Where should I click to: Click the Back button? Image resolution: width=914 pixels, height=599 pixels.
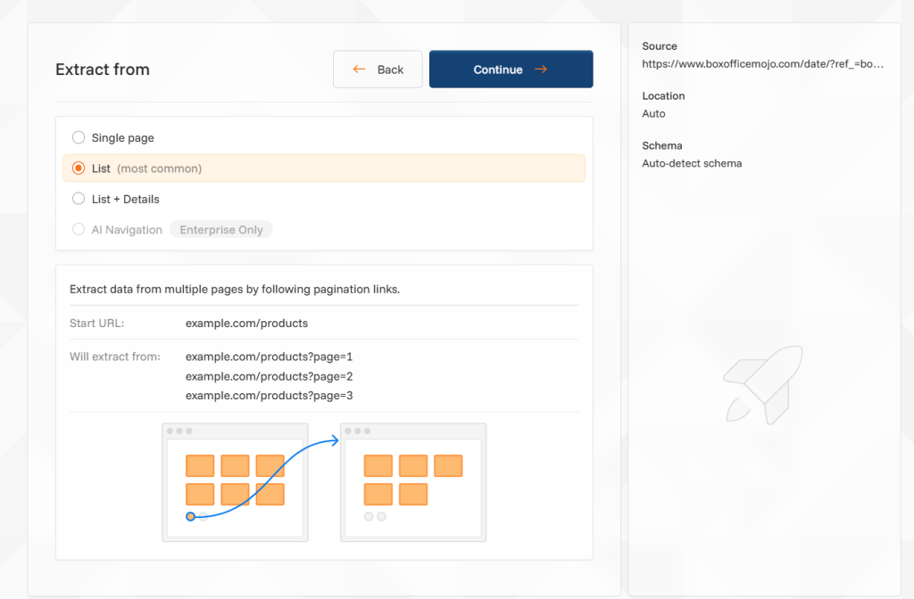[378, 70]
